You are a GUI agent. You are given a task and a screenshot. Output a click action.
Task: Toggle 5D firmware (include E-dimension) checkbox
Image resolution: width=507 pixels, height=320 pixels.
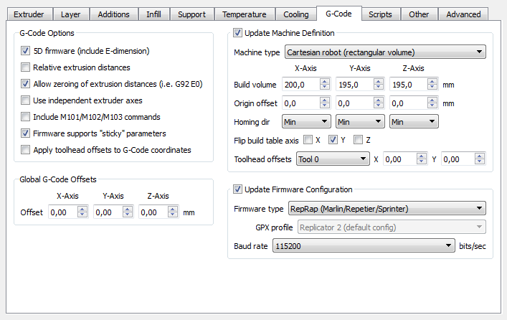[x=26, y=51]
